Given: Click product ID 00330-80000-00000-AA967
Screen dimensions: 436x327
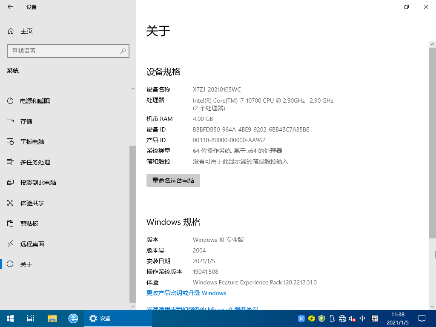Looking at the screenshot, I should pos(229,140).
